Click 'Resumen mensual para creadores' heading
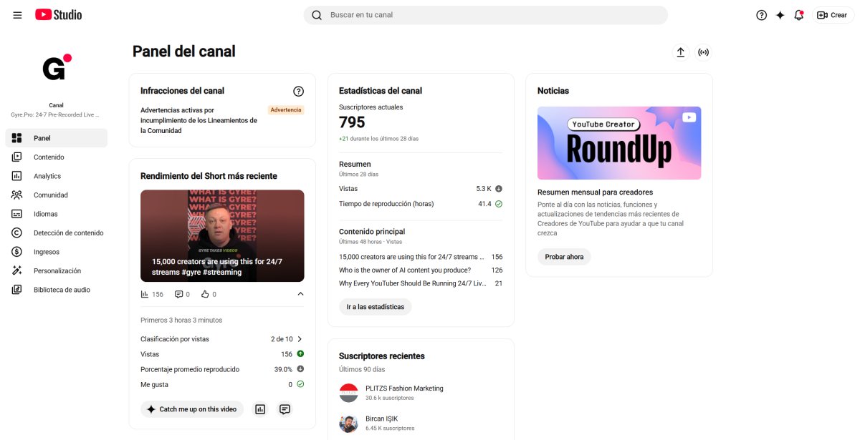This screenshot has height=440, width=860. pyautogui.click(x=595, y=192)
